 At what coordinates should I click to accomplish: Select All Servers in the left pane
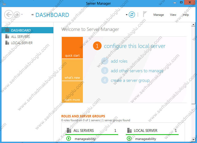[27, 37]
